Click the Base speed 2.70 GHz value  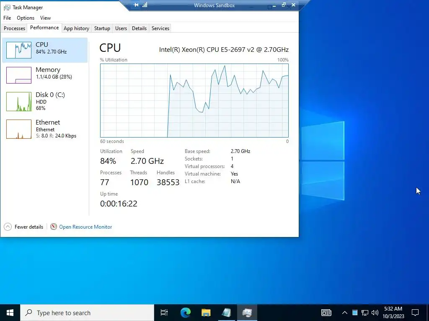pyautogui.click(x=240, y=151)
